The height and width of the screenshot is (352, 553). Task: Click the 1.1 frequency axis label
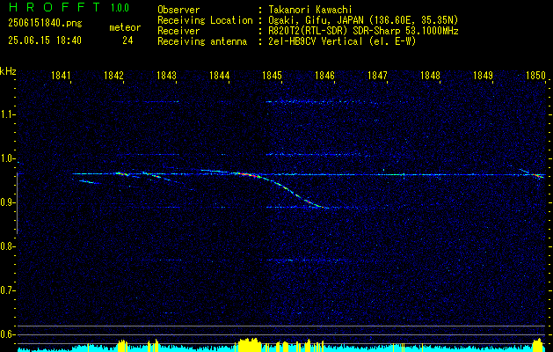tap(7, 114)
